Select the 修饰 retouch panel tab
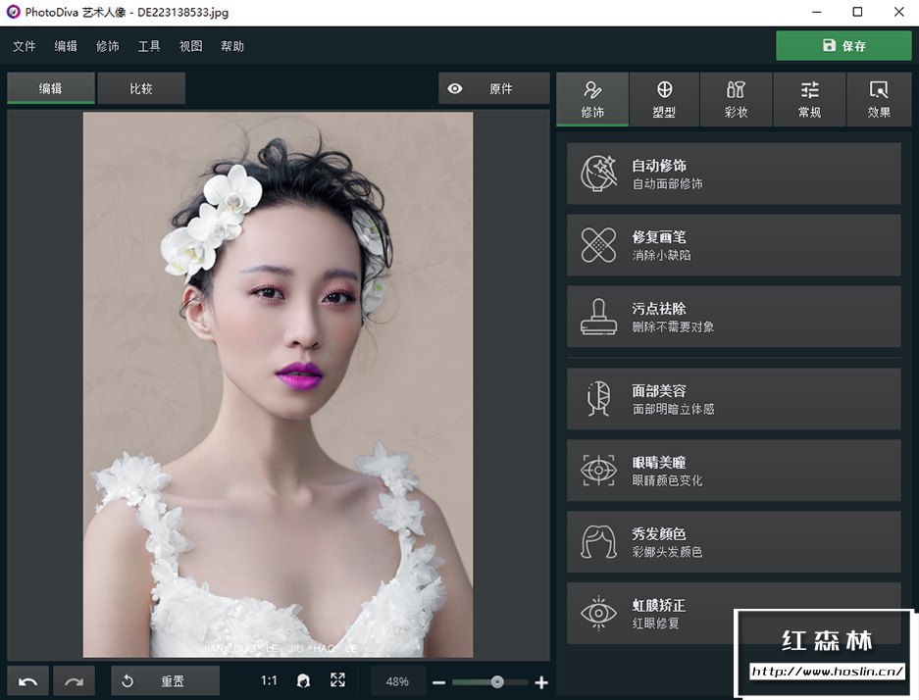This screenshot has height=700, width=919. click(x=592, y=100)
